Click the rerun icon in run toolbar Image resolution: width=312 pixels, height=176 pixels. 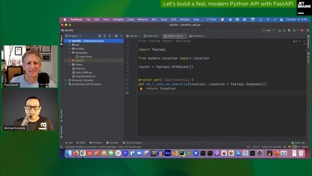point(279,30)
